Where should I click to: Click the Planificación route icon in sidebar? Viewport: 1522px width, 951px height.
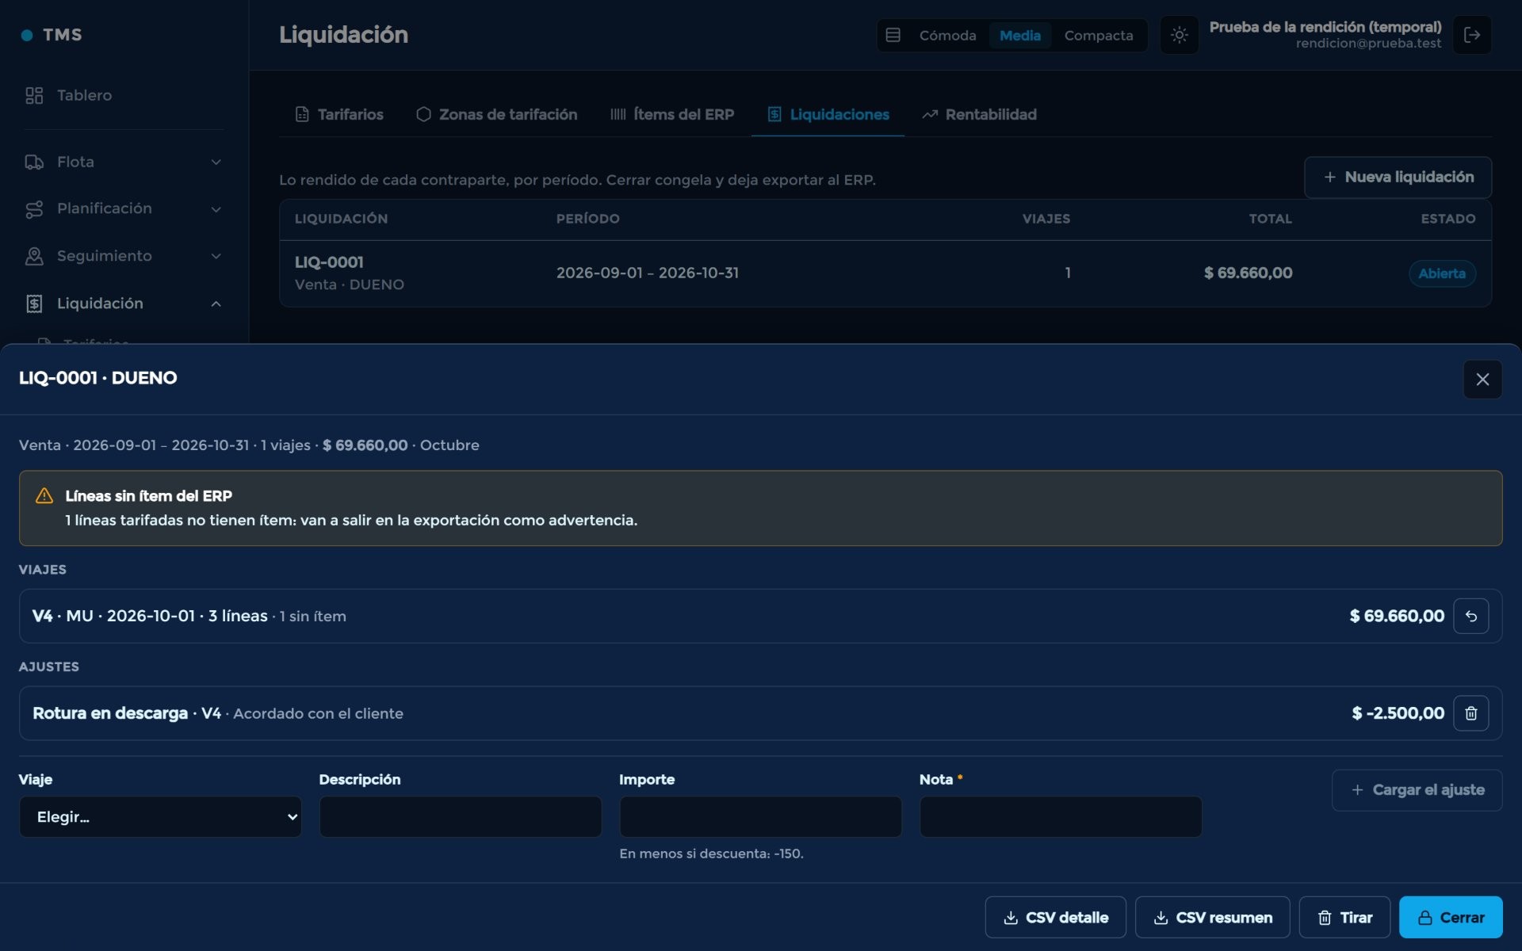pos(34,208)
